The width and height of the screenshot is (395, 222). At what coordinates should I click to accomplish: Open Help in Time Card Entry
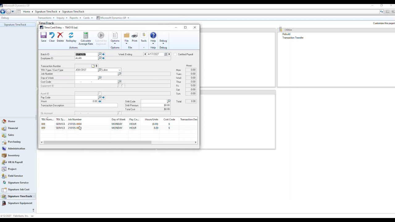click(x=153, y=37)
